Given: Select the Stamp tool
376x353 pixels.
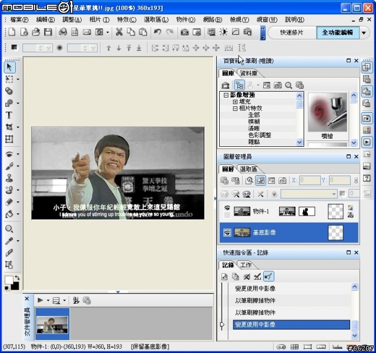Looking at the screenshot, I should pos(9,178).
